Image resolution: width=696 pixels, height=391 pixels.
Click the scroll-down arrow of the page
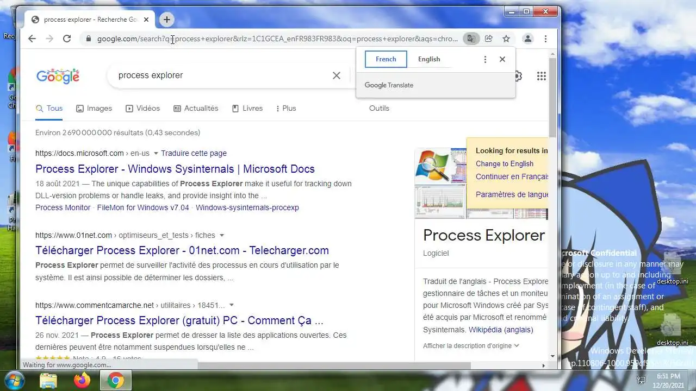552,356
